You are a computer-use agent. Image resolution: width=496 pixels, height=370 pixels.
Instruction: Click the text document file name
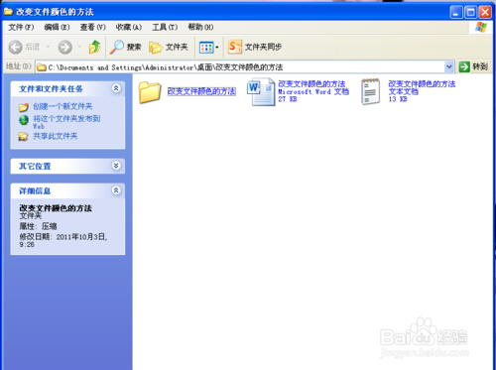pos(422,84)
